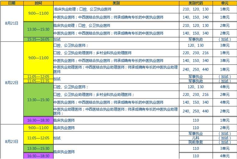The width and height of the screenshot is (237, 159).
Task: Click the 15:35—16:05 time cell
Action: [38, 40]
